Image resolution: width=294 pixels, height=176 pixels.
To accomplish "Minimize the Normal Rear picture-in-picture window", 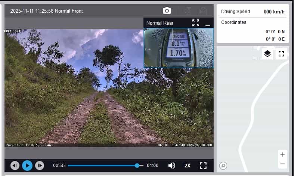I will pos(208,23).
